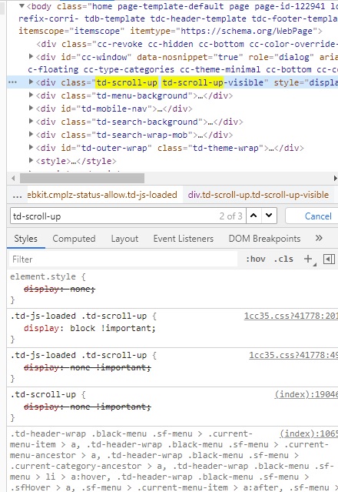Show more tabs double-chevron
The height and width of the screenshot is (492, 338).
pyautogui.click(x=319, y=238)
